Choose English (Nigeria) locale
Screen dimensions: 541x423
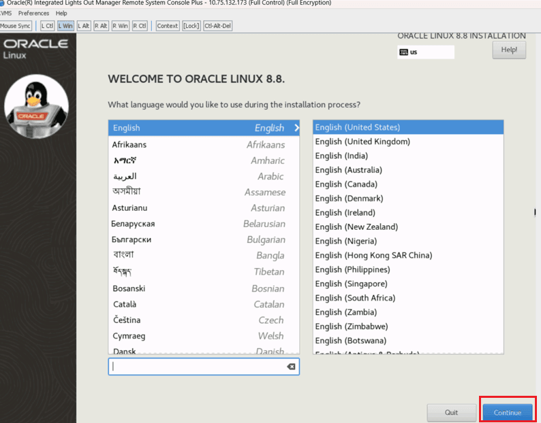408,241
